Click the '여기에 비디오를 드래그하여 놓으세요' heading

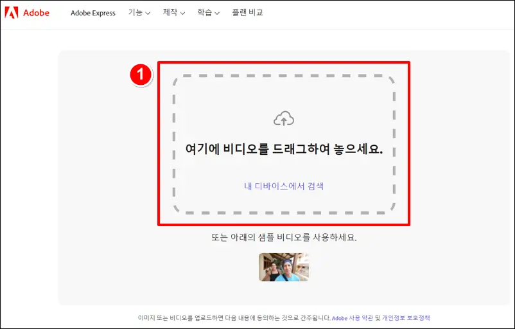point(283,149)
